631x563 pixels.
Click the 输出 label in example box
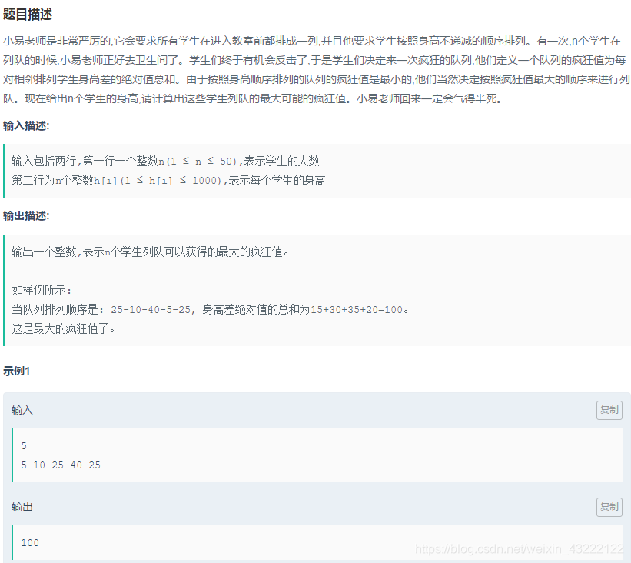[x=22, y=507]
